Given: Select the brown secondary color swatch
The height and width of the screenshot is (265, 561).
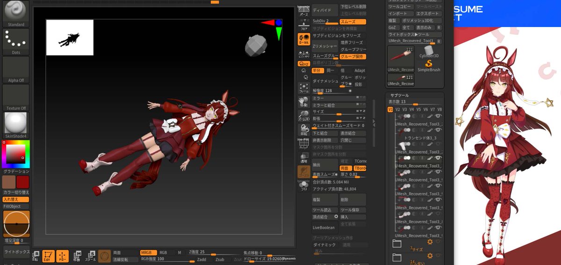Looking at the screenshot, I should (9, 182).
